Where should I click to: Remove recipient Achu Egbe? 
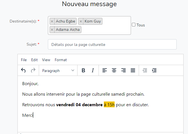[52, 21]
